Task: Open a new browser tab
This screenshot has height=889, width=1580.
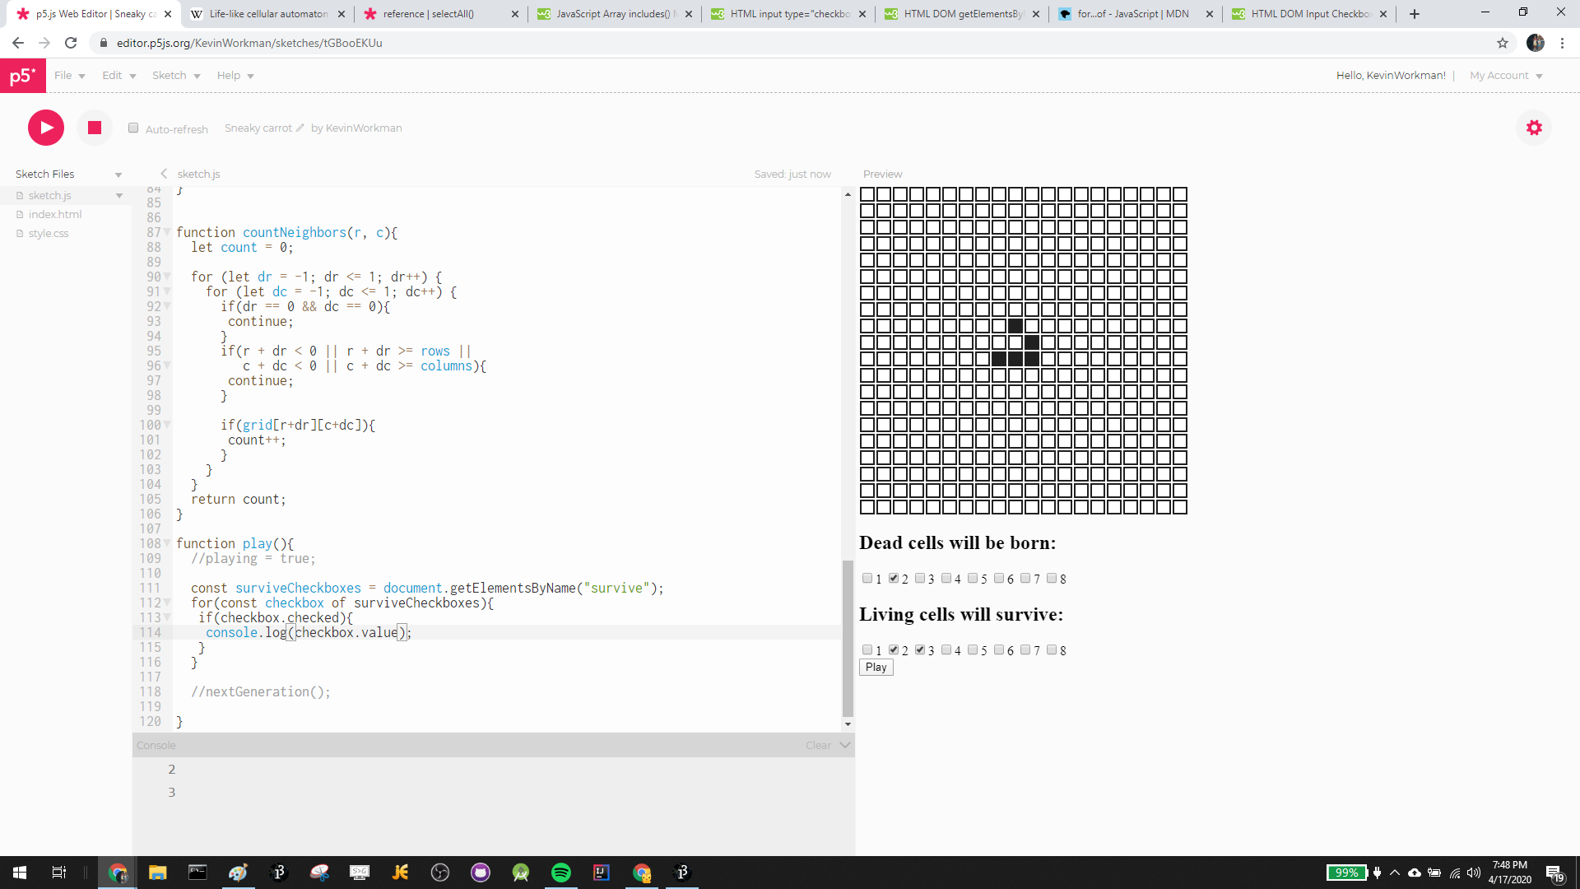Action: (1415, 14)
